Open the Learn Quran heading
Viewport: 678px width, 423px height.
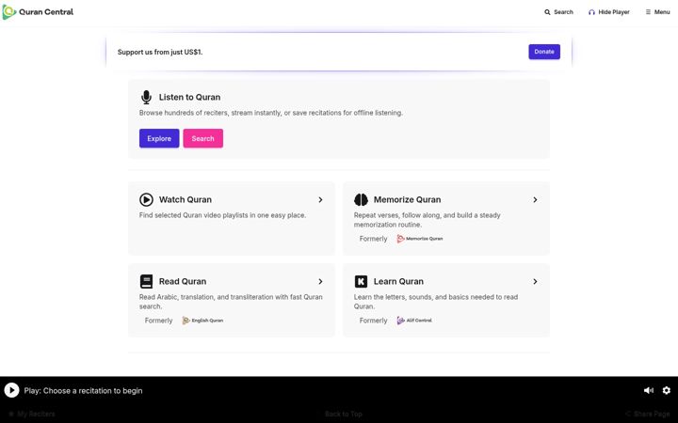tap(398, 281)
